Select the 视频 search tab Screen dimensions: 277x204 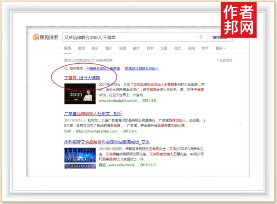[122, 48]
